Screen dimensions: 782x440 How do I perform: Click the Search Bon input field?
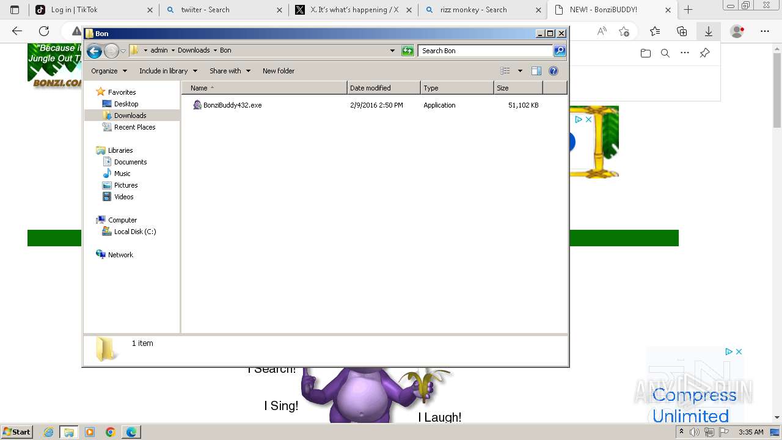coord(486,51)
